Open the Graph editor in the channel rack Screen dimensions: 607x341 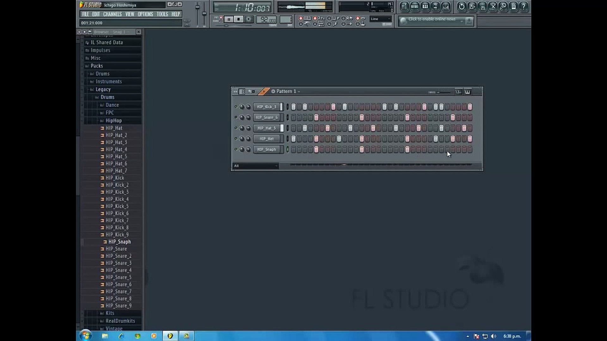pos(458,92)
